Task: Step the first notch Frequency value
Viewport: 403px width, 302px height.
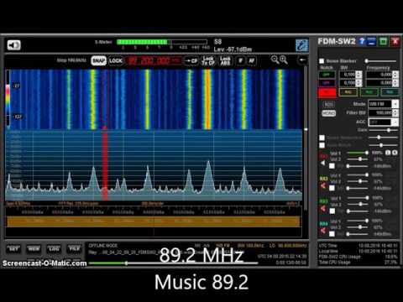Action: (395, 75)
